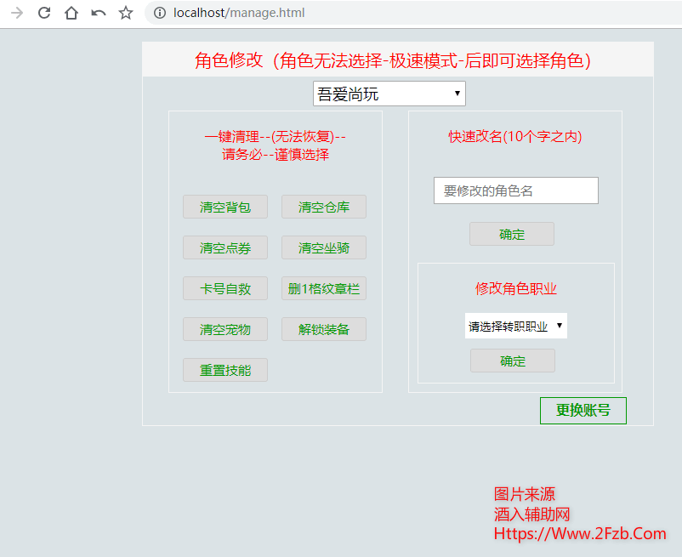Image resolution: width=682 pixels, height=557 pixels.
Task: Click the 清空背包 button
Action: coord(225,207)
